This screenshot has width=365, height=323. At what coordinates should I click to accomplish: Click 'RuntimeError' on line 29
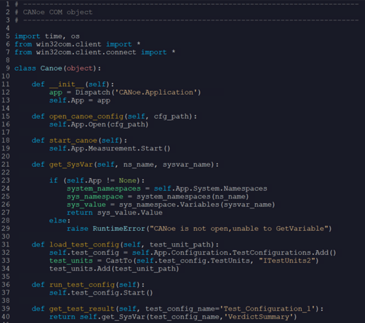[119, 228]
